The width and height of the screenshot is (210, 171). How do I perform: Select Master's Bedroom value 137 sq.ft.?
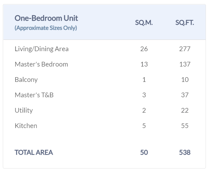[185, 64]
